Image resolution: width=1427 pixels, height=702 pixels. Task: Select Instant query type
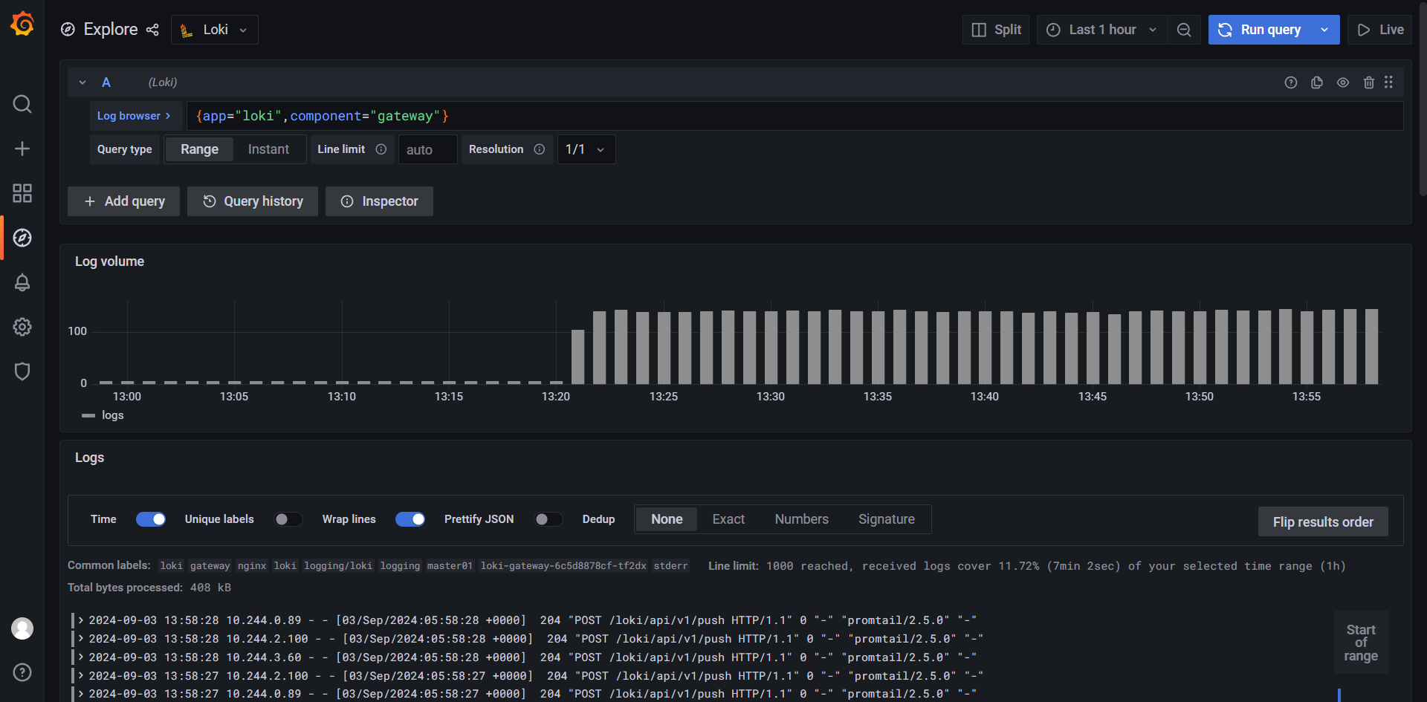click(268, 149)
